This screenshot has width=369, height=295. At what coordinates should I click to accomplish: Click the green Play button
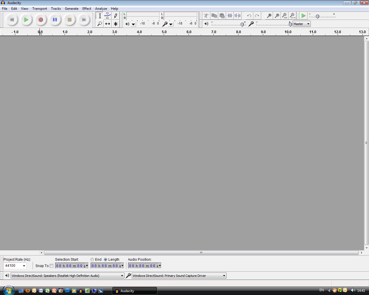(26, 20)
